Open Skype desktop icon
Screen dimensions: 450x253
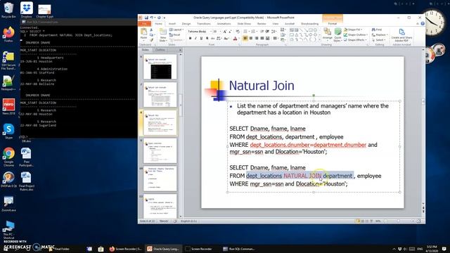coord(8,131)
